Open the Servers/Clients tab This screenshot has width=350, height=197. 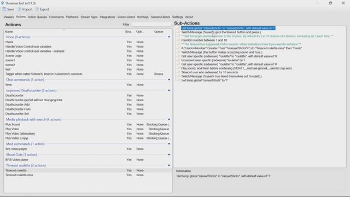pyautogui.click(x=160, y=17)
